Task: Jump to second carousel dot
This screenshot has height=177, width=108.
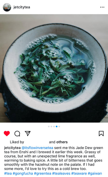Action: (x=51, y=126)
